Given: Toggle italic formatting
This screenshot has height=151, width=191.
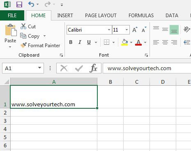Looking at the screenshot, I should tap(80, 42).
